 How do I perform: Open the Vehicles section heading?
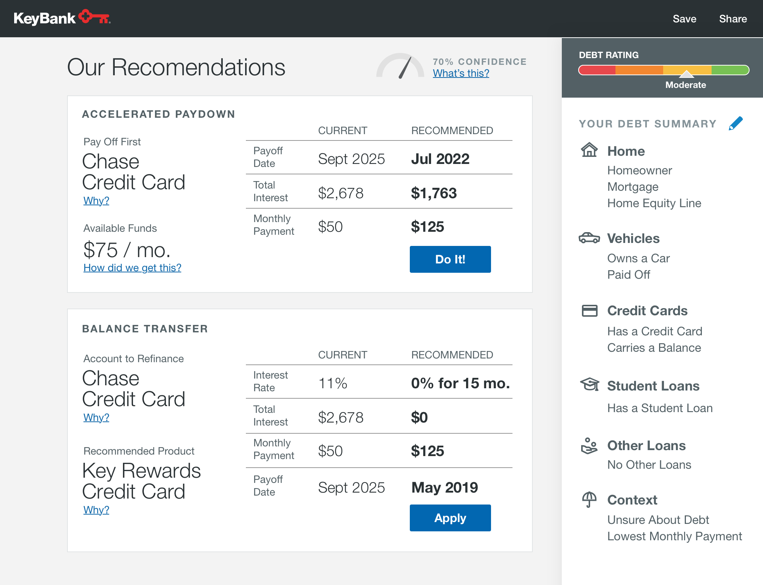point(633,238)
